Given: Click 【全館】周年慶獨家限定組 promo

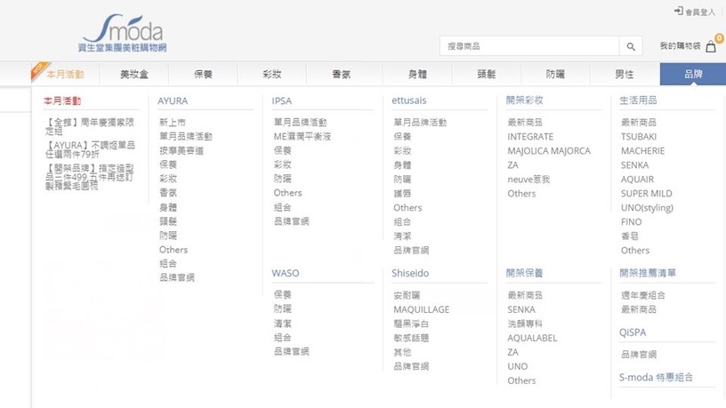Looking at the screenshot, I should (x=89, y=126).
